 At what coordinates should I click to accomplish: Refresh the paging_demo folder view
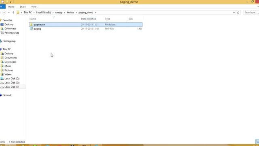click(238, 13)
